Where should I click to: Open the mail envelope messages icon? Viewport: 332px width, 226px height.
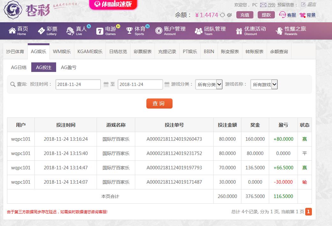tap(263, 5)
